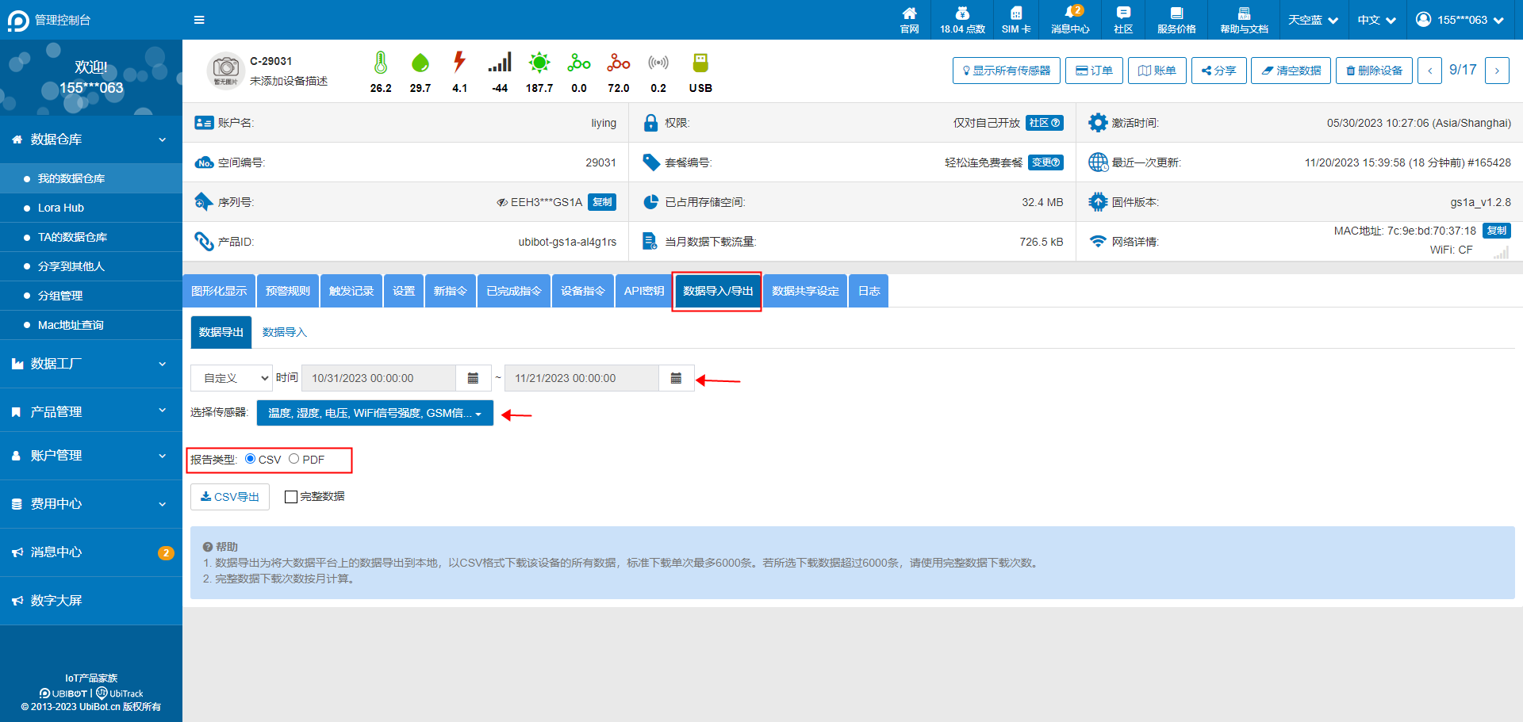Open the SIM 卡 icon
The height and width of the screenshot is (722, 1523).
[x=1016, y=20]
